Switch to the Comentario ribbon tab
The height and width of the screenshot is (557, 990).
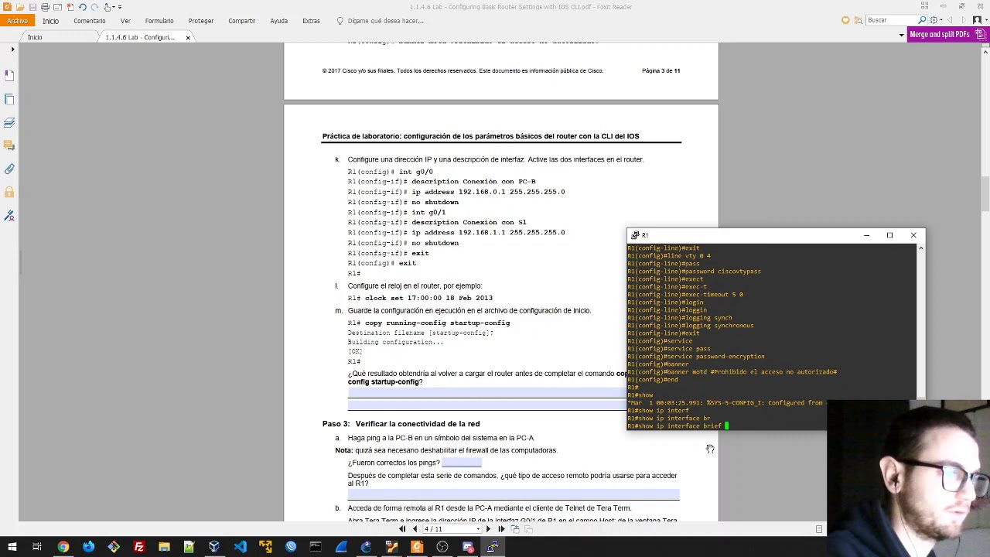point(89,21)
